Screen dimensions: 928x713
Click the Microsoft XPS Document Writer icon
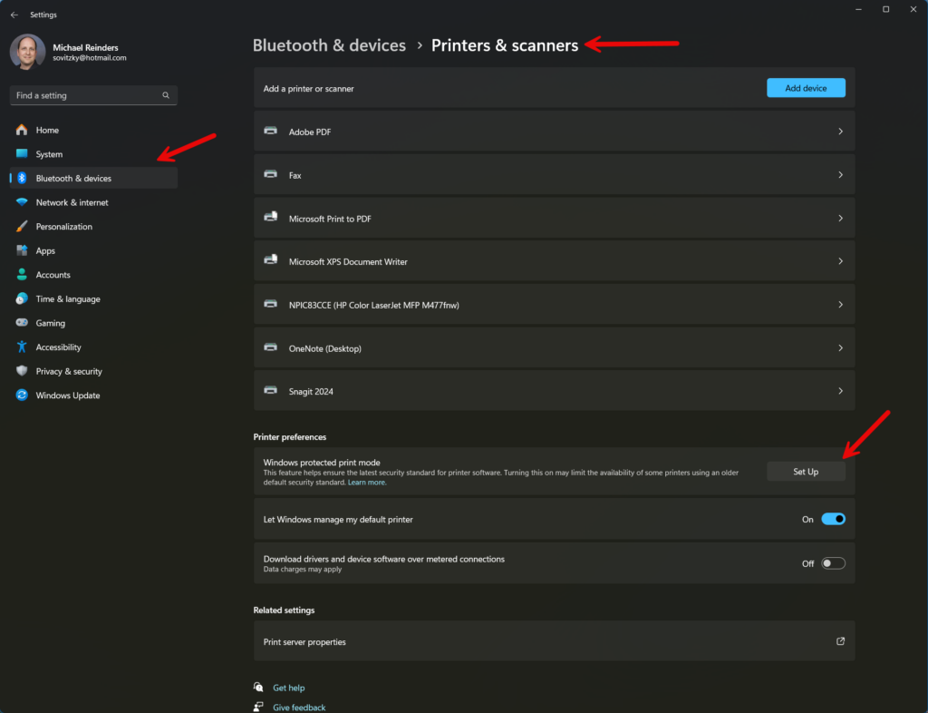pos(270,260)
